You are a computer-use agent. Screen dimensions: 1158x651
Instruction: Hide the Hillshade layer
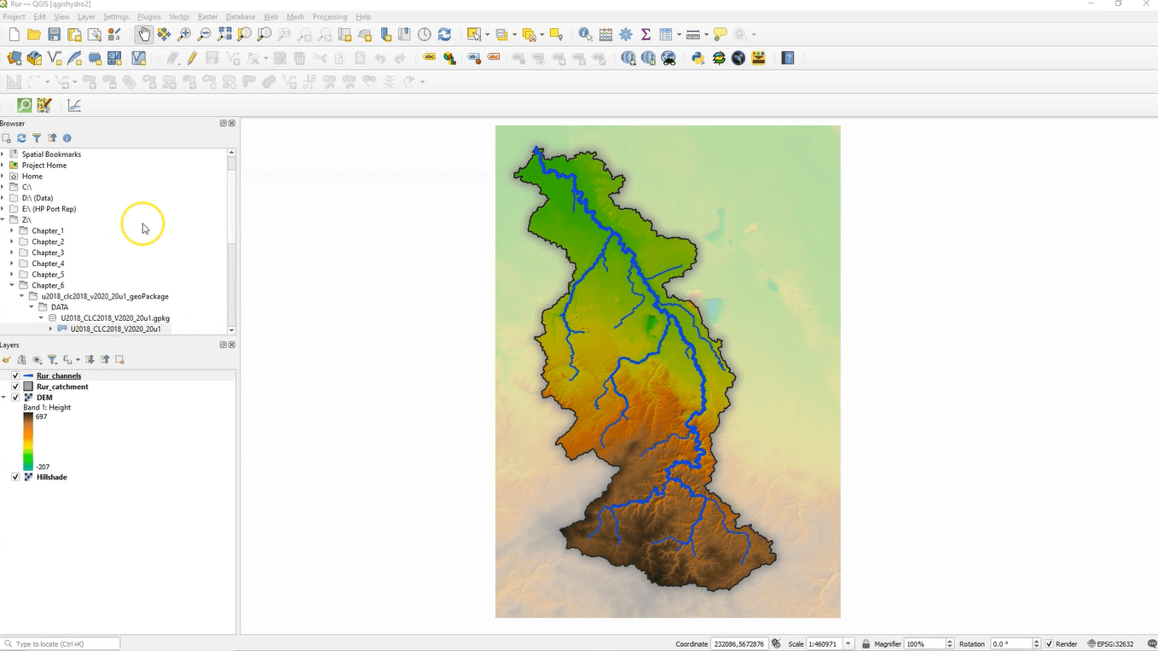click(x=14, y=477)
